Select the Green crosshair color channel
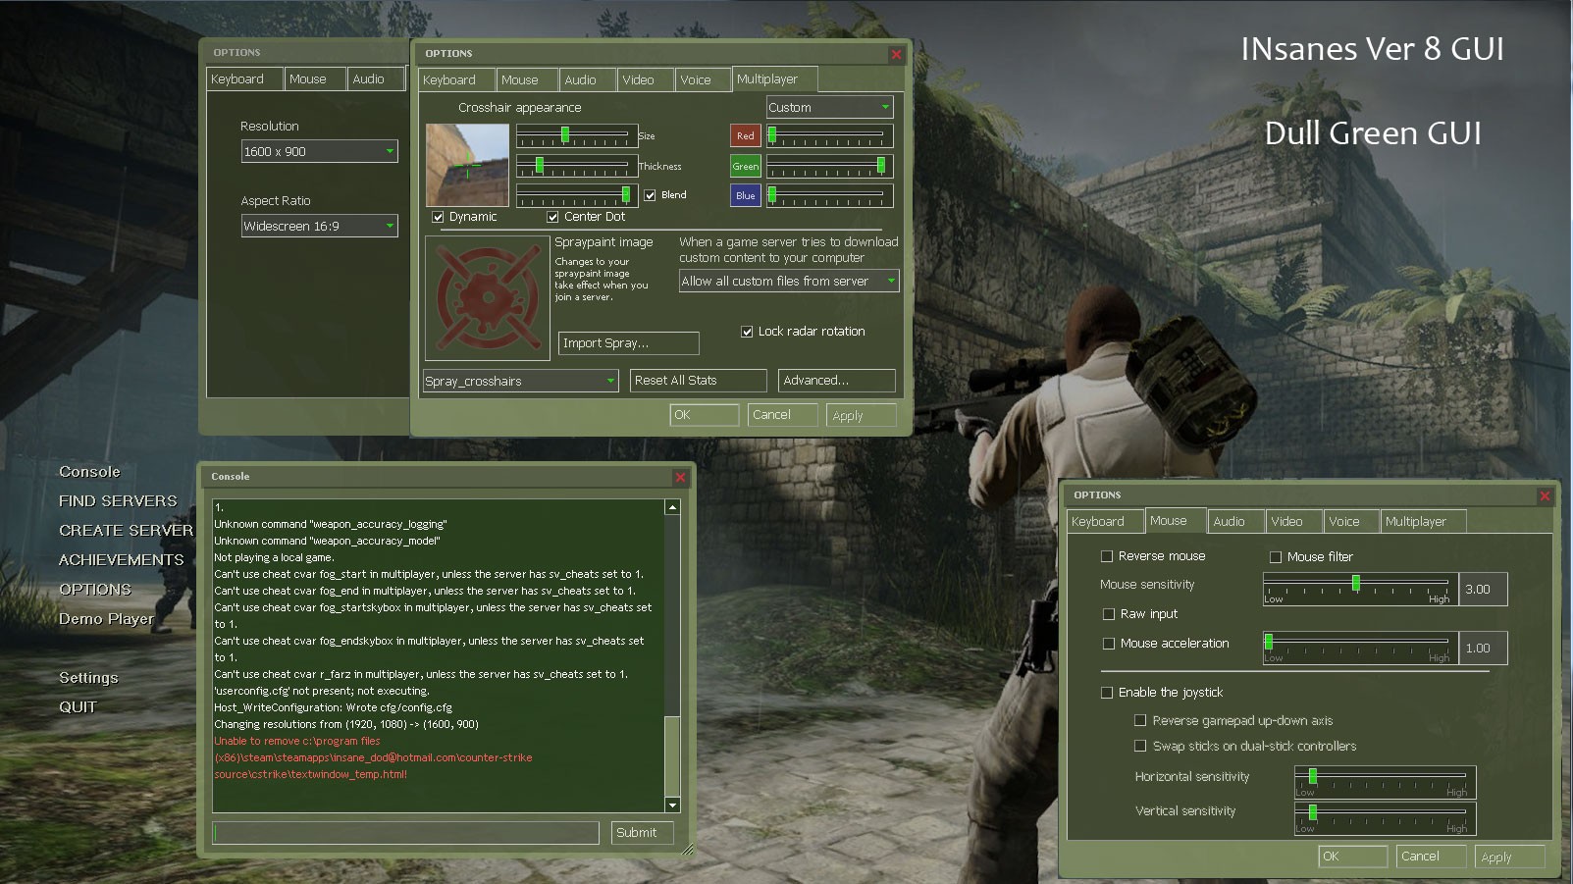This screenshot has height=884, width=1573. click(745, 166)
